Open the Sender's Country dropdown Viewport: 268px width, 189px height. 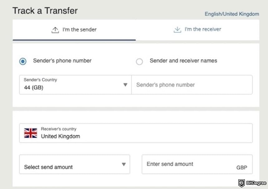(x=75, y=84)
